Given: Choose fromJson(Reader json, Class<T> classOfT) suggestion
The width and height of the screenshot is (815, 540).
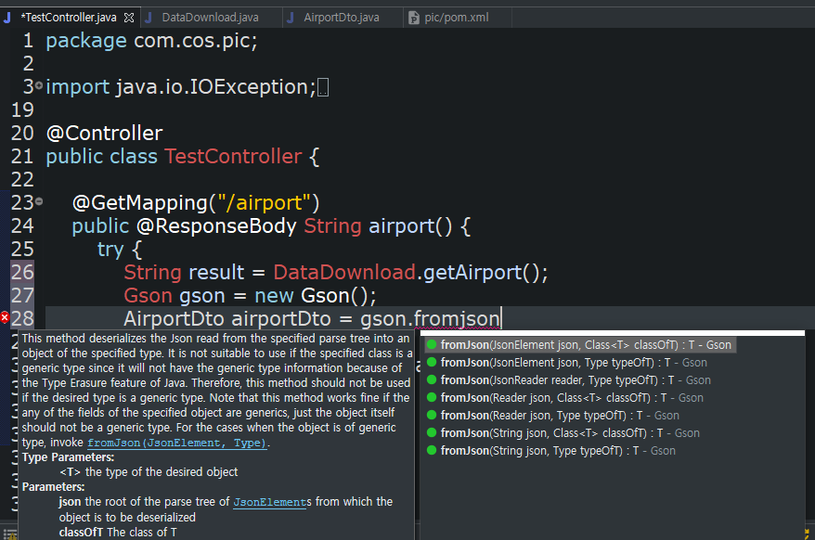Looking at the screenshot, I should tap(572, 398).
